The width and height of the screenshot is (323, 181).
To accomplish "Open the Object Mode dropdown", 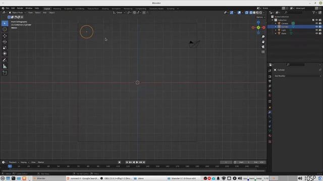I will click(17, 13).
